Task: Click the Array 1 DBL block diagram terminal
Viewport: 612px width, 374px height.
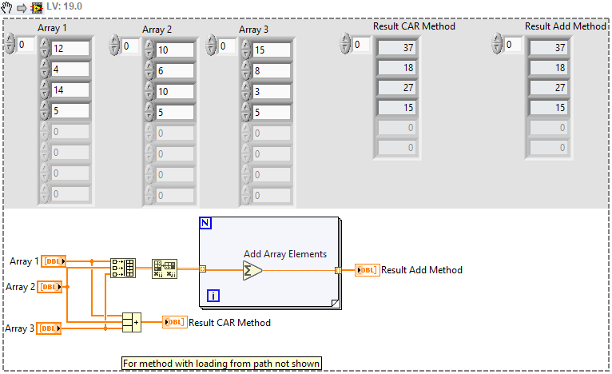Action: [x=54, y=261]
